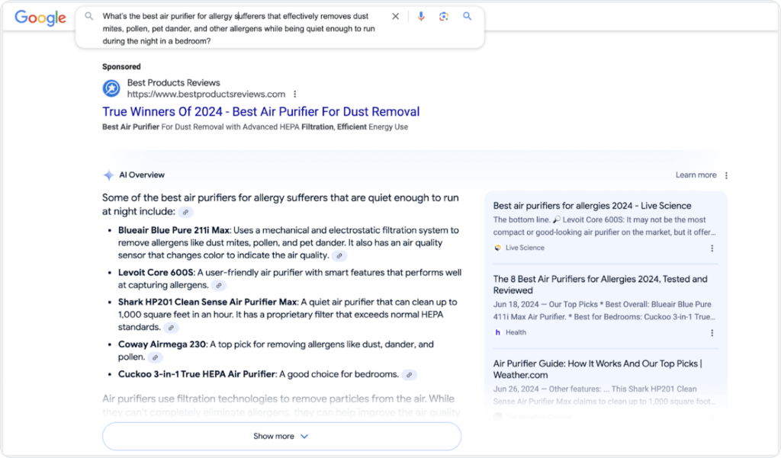The image size is (781, 458).
Task: Open Live Science best air purifiers article
Action: 592,206
